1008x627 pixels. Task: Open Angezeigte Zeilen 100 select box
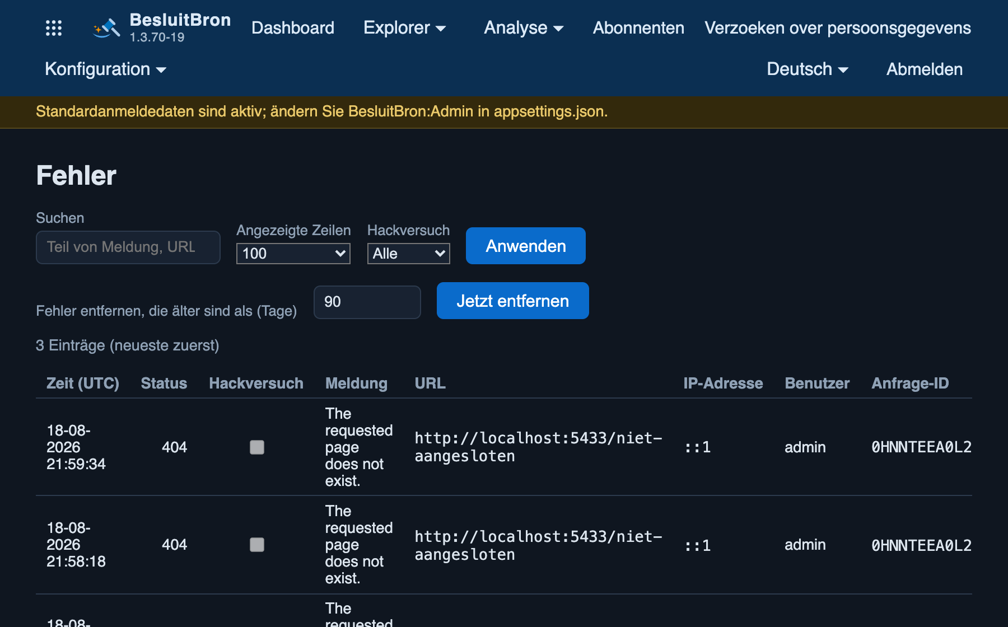293,254
